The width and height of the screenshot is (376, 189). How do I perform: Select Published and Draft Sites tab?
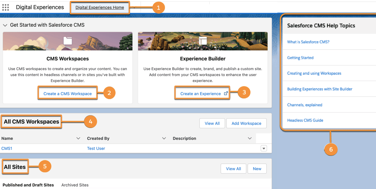click(x=28, y=185)
